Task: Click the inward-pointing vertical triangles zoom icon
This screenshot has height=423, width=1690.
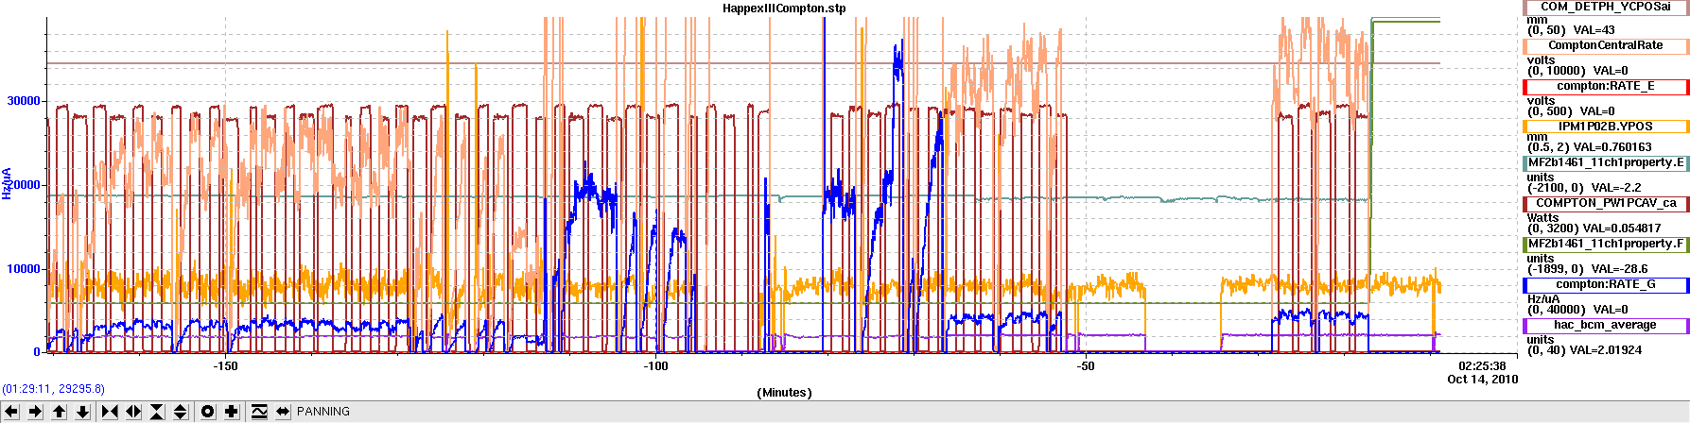Action: tap(157, 412)
